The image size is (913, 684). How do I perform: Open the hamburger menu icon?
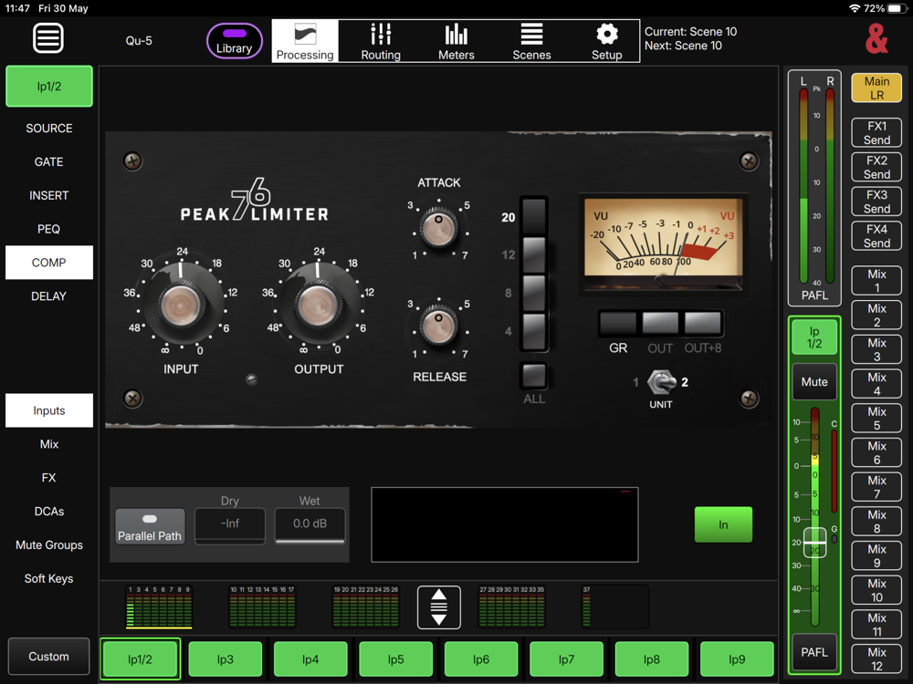48,38
